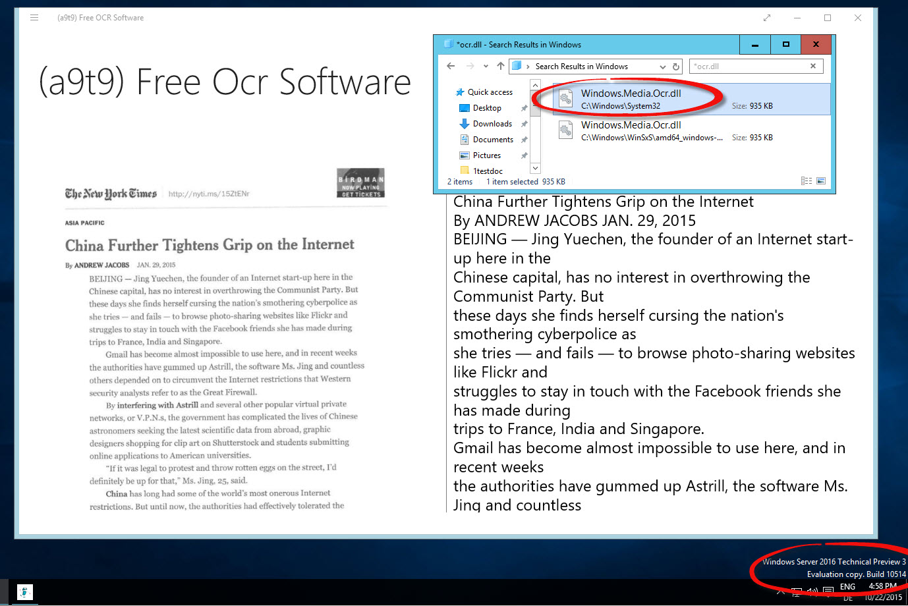Viewport: 908px width, 606px height.
Task: Click the '(a9t9) Free Ocr Software' heading
Action: point(225,82)
